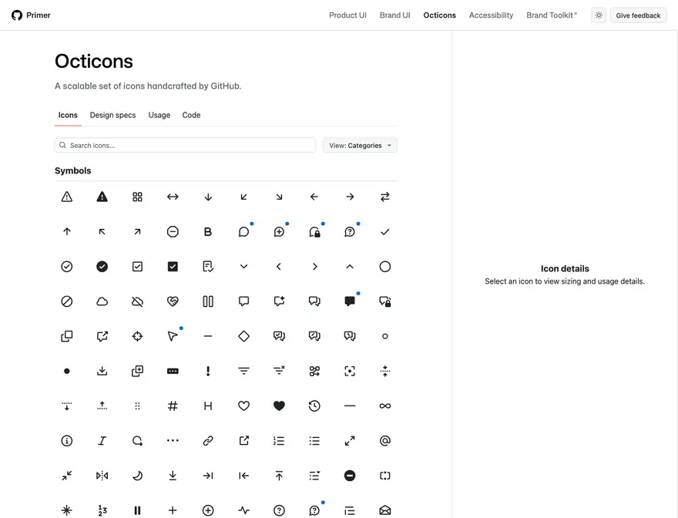Screen dimensions: 678x518
Task: Choose the hash symbol icon
Action: tap(173, 406)
